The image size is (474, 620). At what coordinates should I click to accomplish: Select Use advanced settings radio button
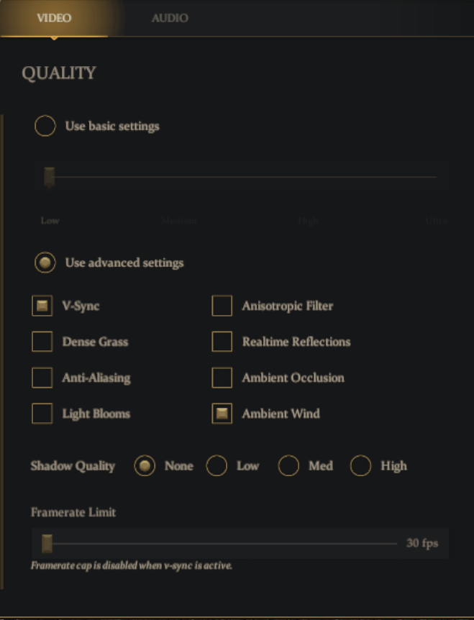(x=45, y=263)
